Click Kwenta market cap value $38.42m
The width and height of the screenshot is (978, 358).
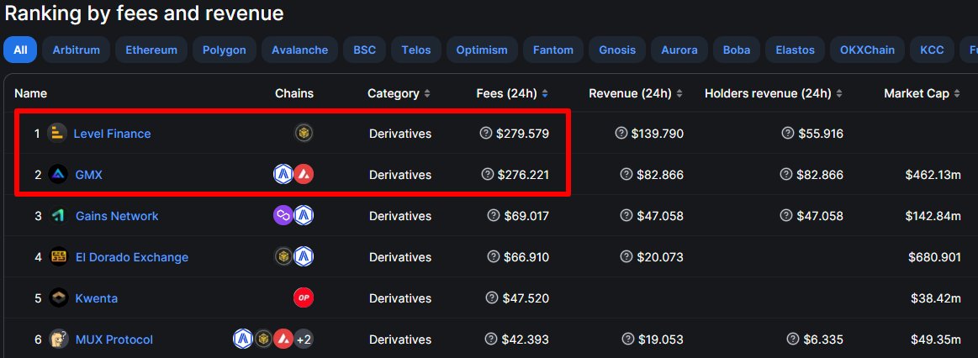(x=937, y=298)
